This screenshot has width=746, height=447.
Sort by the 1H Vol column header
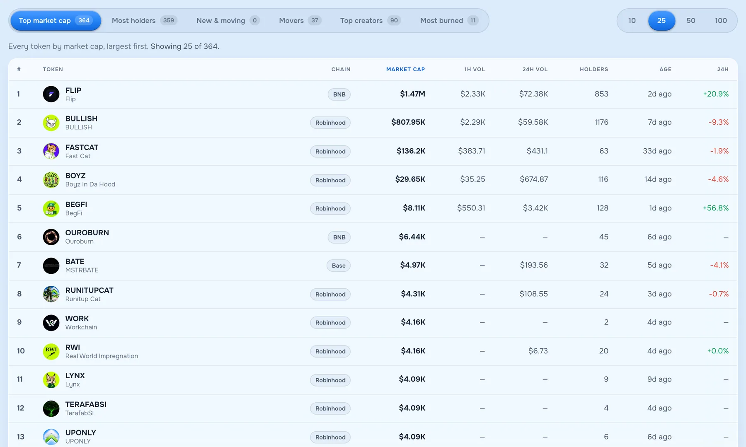coord(475,69)
